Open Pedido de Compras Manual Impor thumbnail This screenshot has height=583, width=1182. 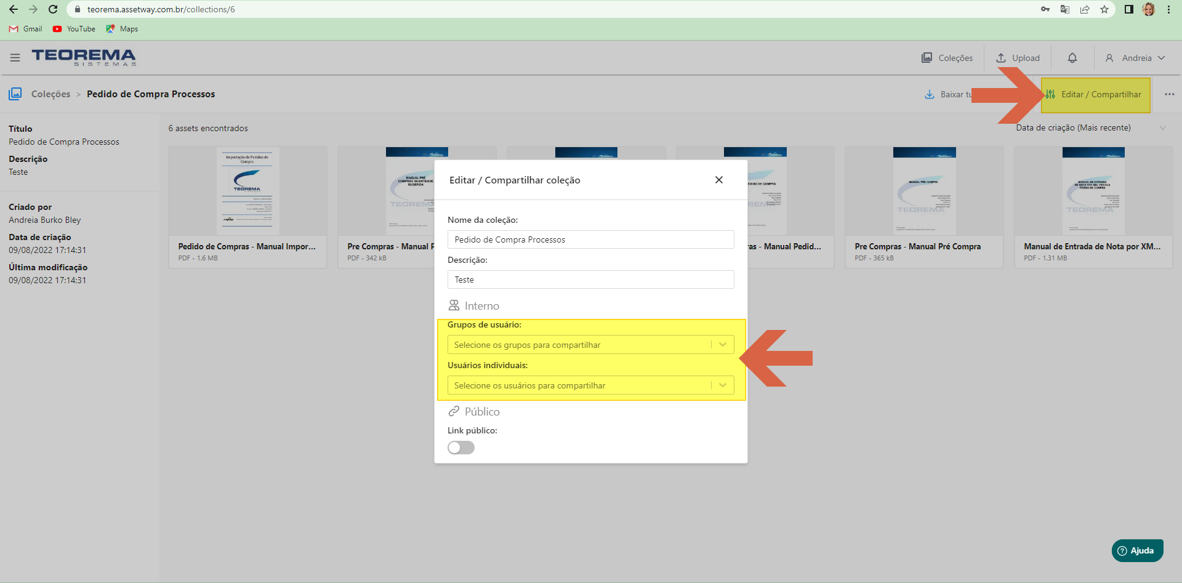click(247, 190)
